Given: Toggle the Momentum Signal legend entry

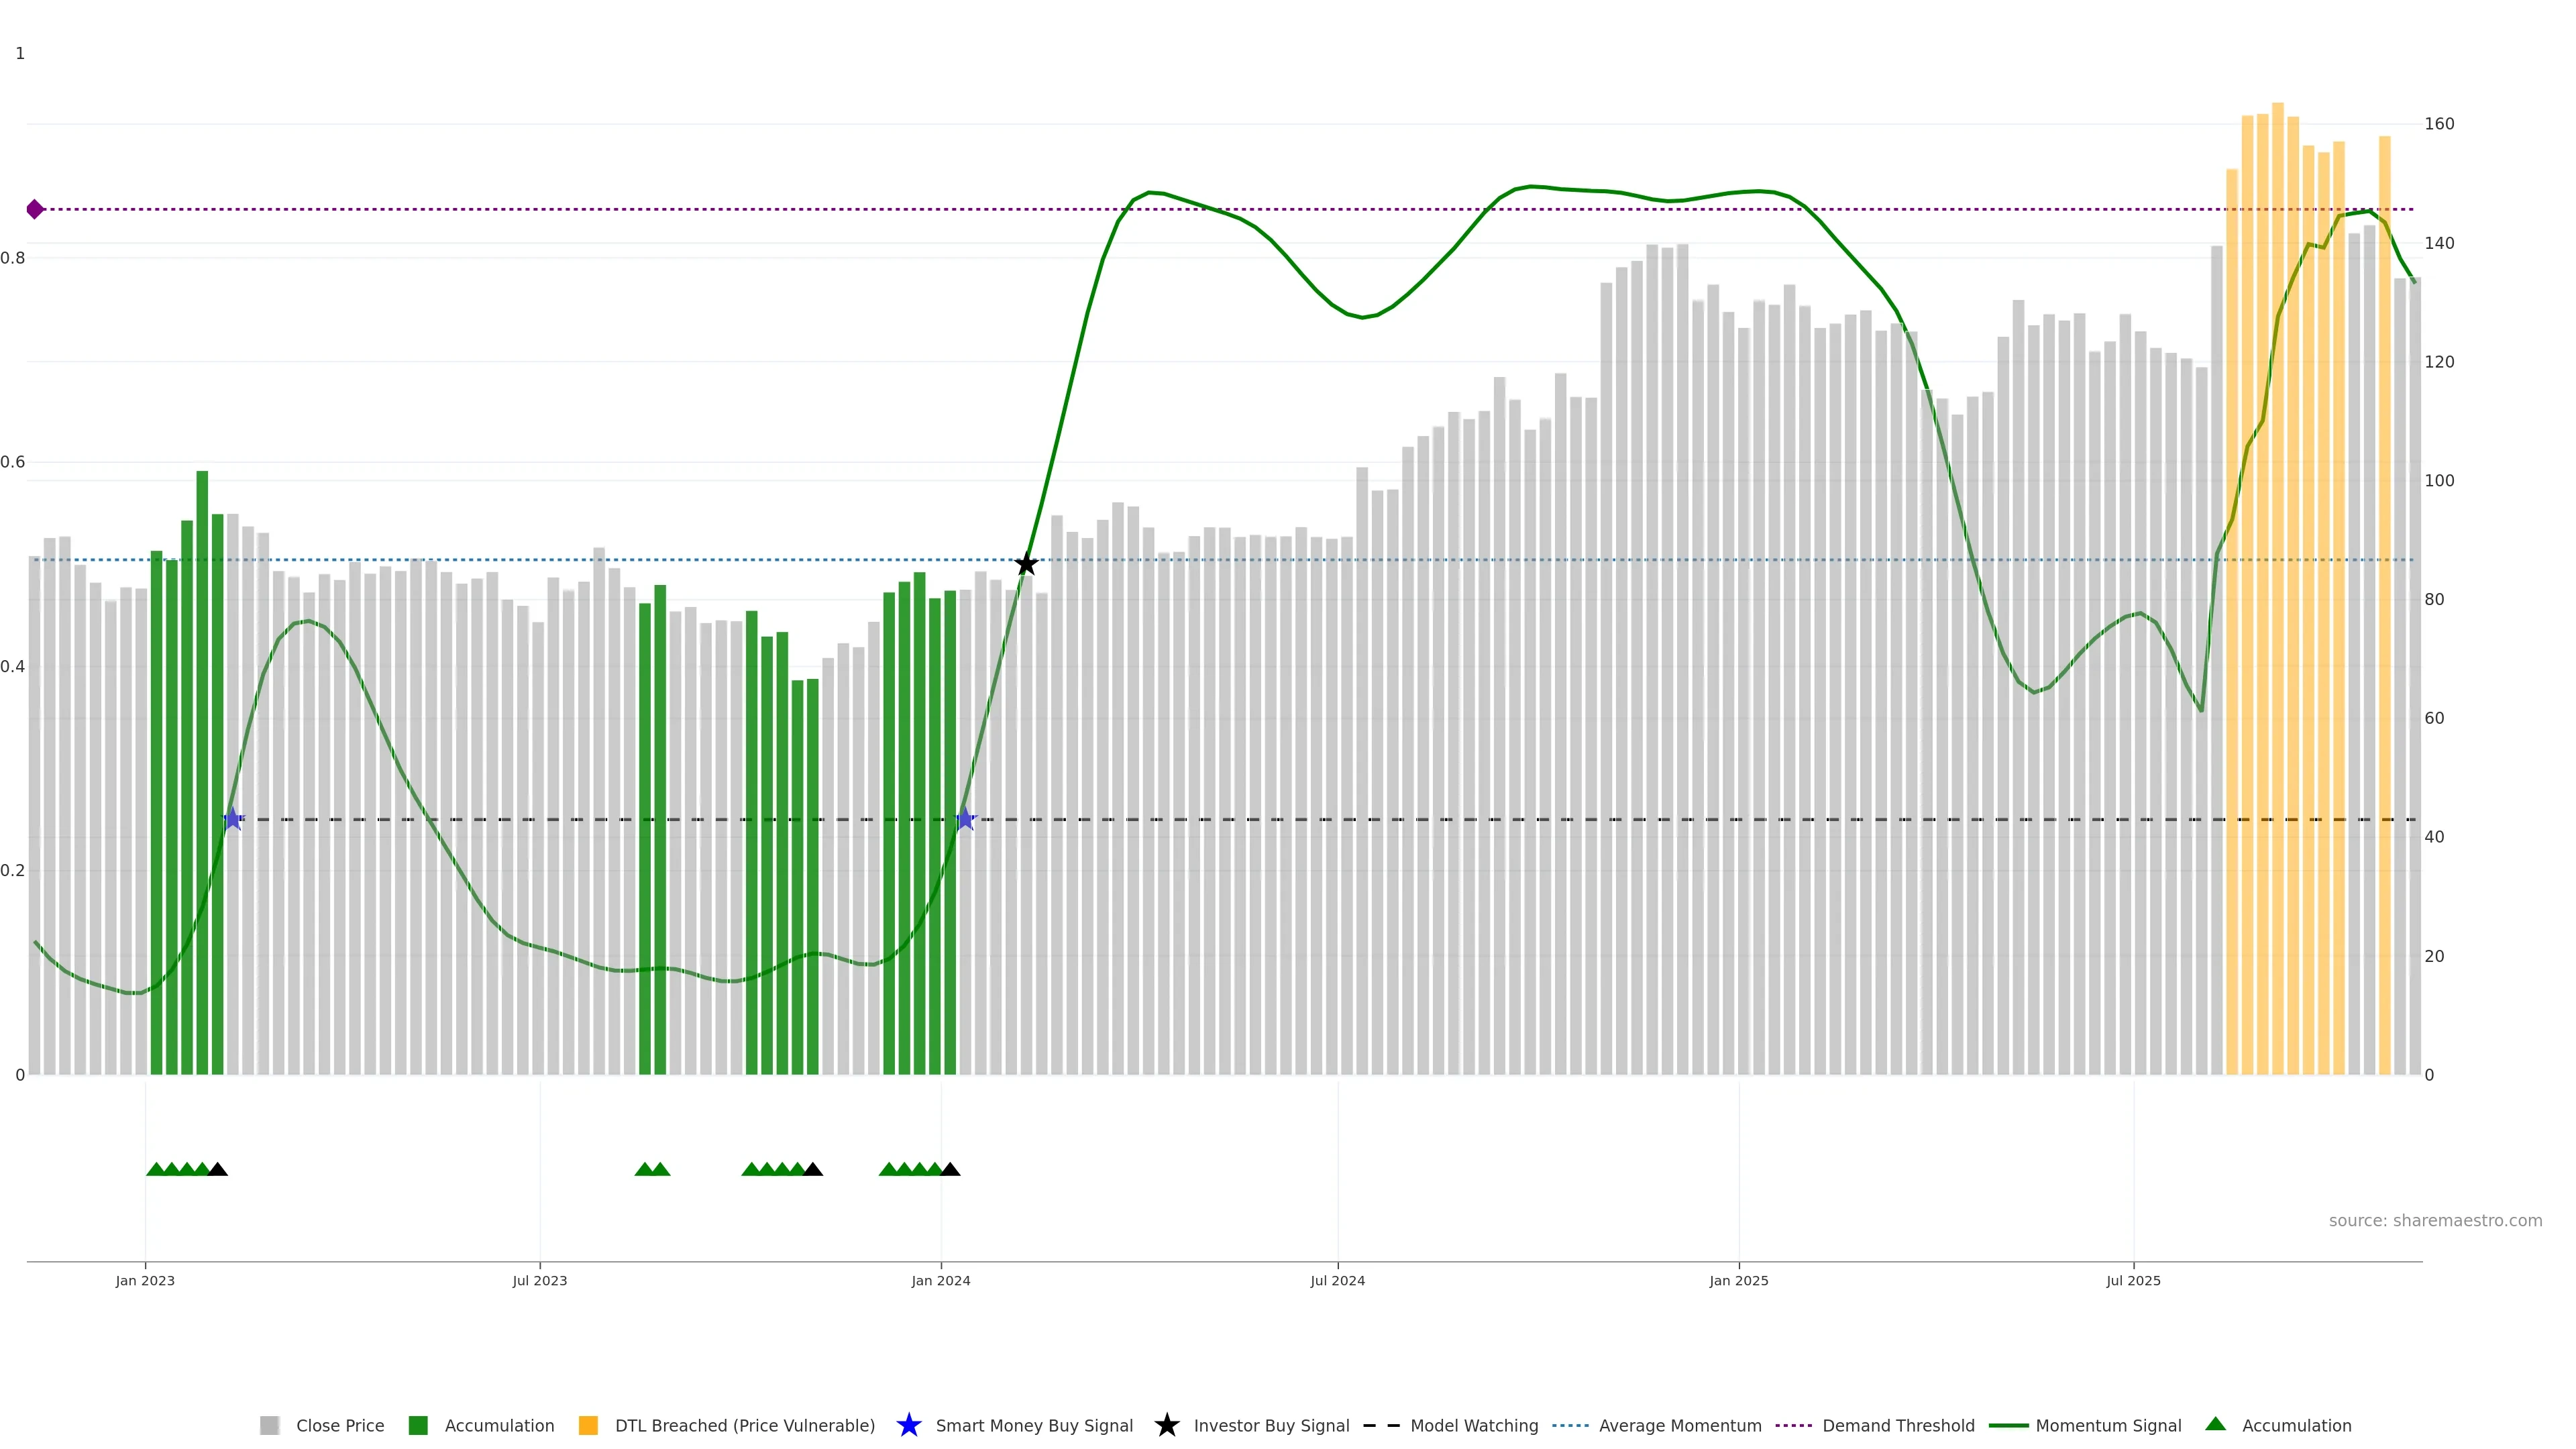Looking at the screenshot, I should tap(2108, 1425).
